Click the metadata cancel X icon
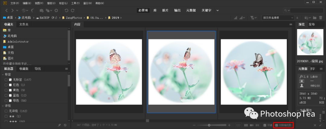This screenshot has height=129, width=326. pyautogui.click(x=315, y=125)
